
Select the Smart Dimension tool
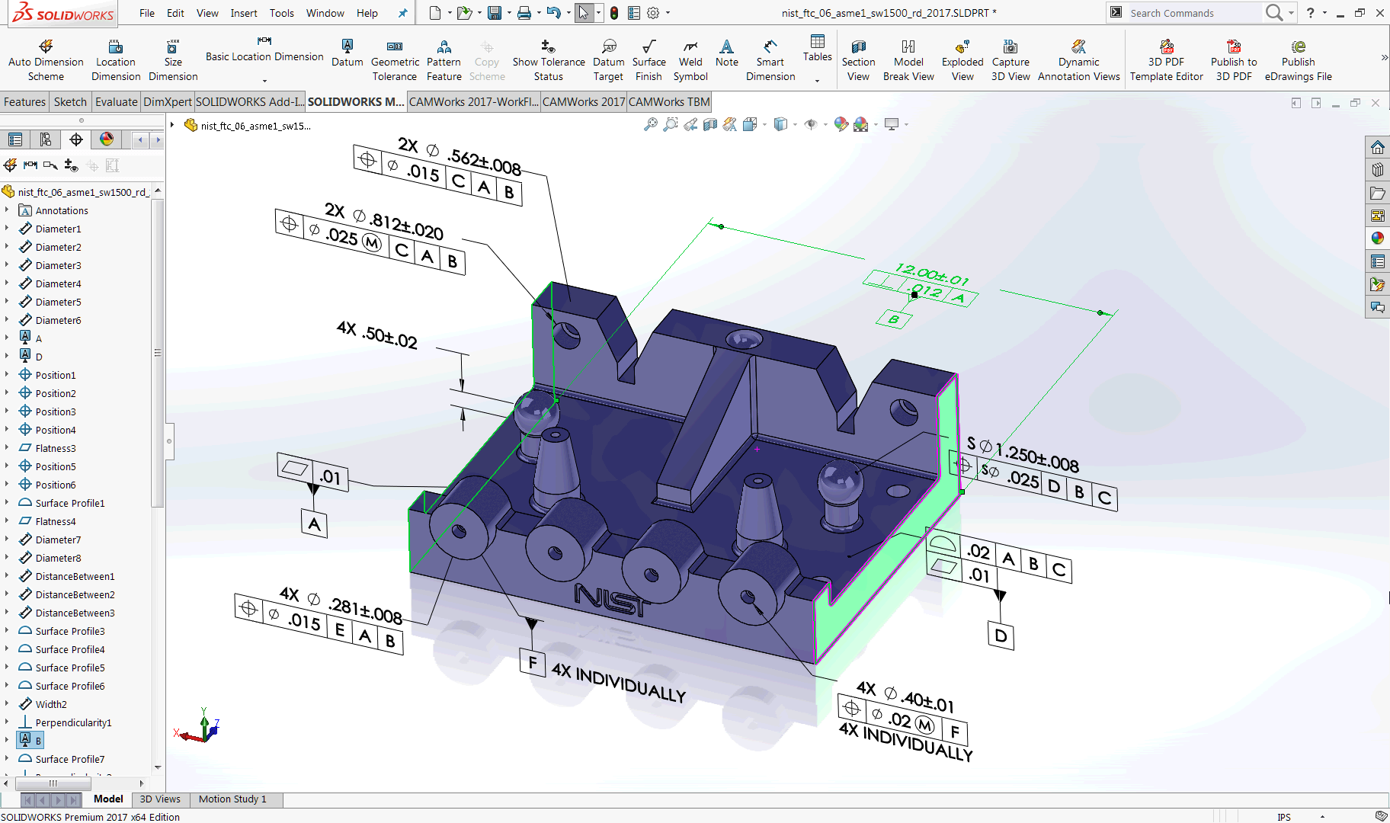(x=770, y=57)
